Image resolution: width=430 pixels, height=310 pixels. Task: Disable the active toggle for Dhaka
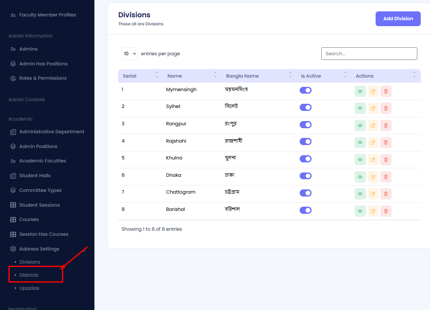[306, 176]
